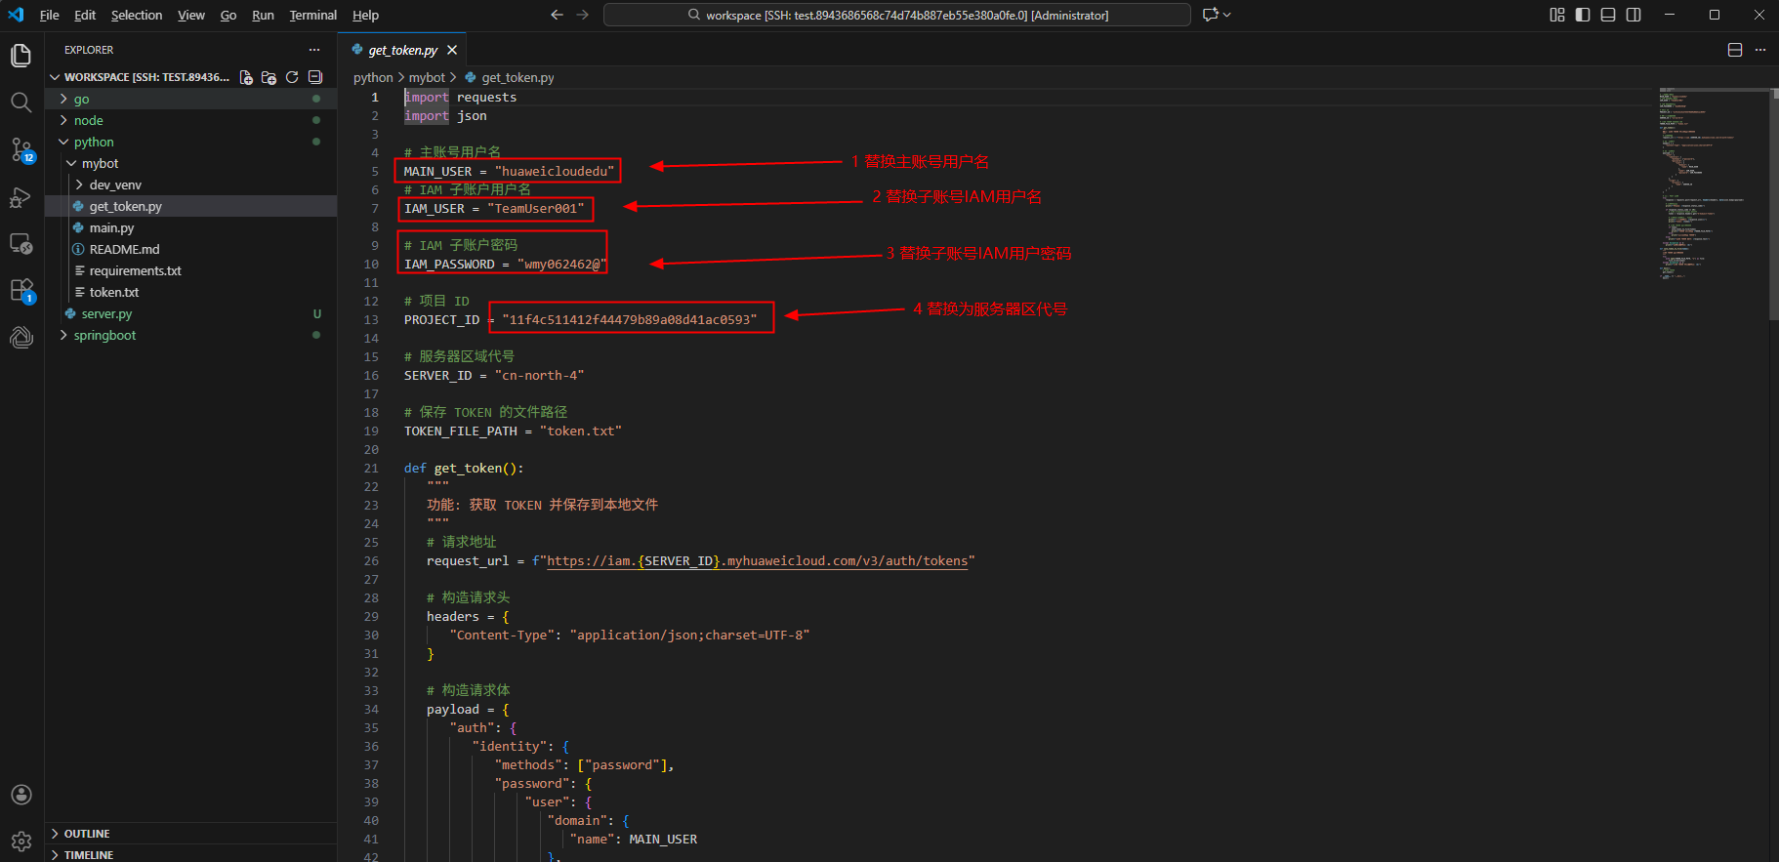Image resolution: width=1779 pixels, height=862 pixels.
Task: Expand the go folder
Action: point(190,99)
